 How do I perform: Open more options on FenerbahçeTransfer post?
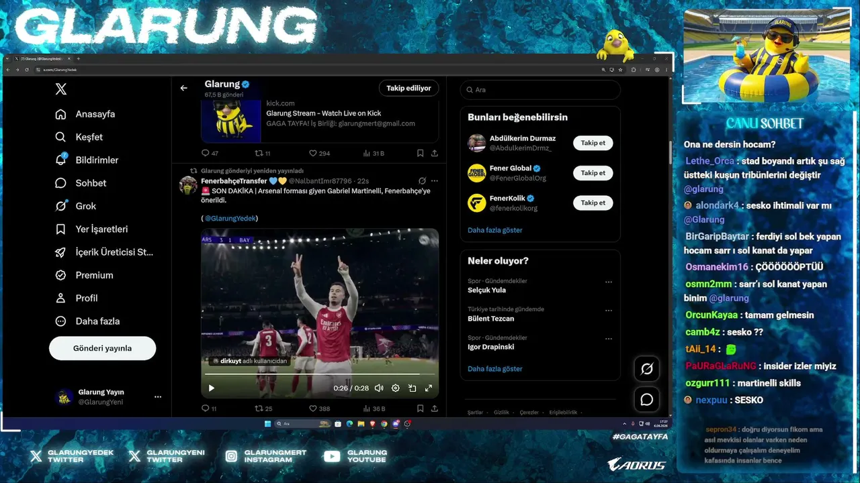[434, 181]
